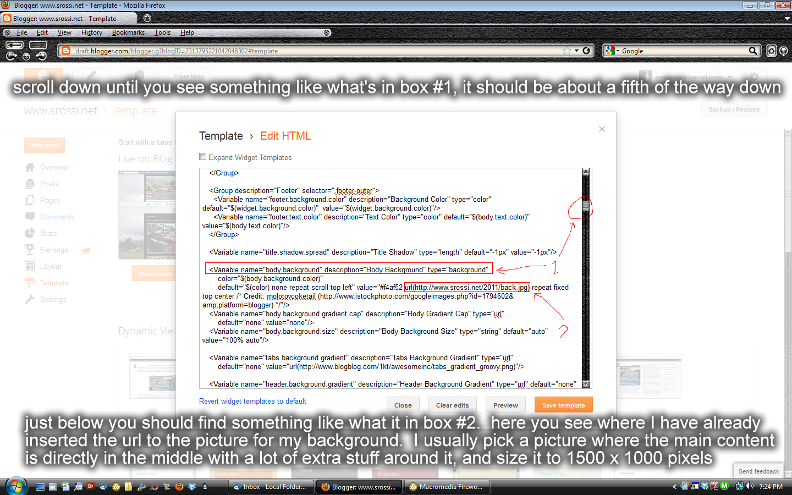The width and height of the screenshot is (792, 495).
Task: Switch to Inbox - Local Folders taskbar window
Action: click(271, 487)
